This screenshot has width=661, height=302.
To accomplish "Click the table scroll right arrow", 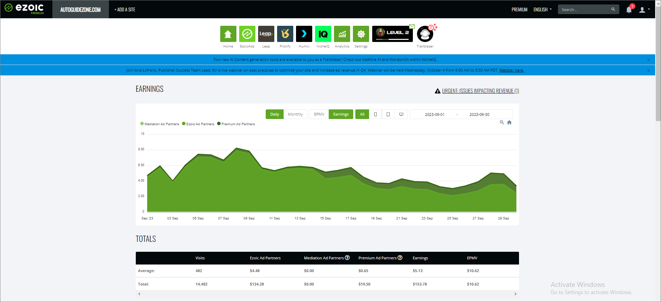I will [516, 294].
